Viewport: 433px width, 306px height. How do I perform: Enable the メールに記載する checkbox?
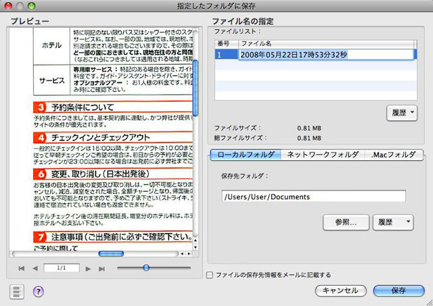210,275
